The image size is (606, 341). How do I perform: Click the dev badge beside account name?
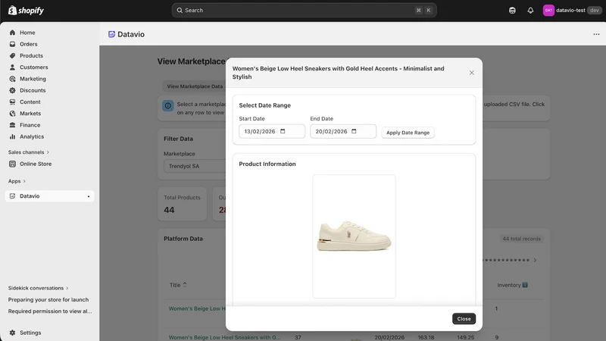coord(594,11)
